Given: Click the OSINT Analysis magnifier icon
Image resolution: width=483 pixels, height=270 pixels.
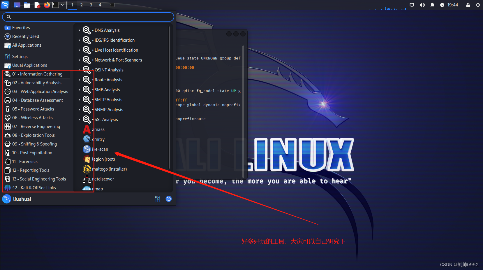Looking at the screenshot, I should pos(87,70).
